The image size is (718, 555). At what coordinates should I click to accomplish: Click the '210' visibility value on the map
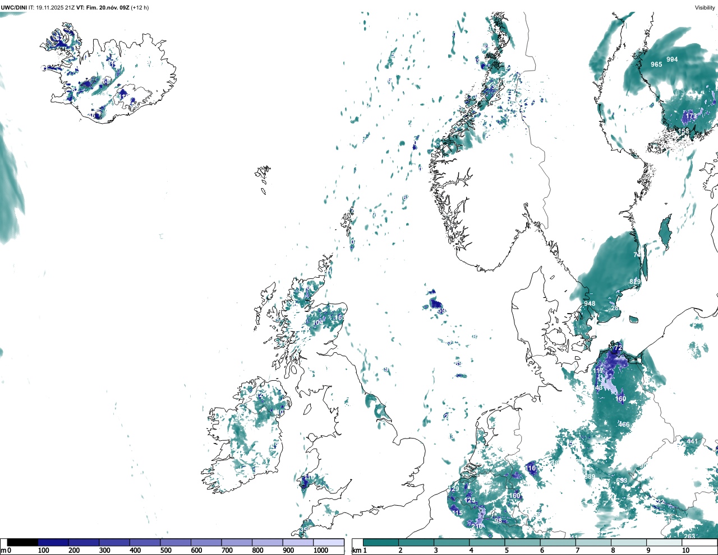(x=477, y=526)
